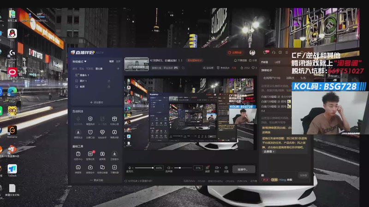Add a new scene with plus icon
369x207 pixels.
point(118,69)
